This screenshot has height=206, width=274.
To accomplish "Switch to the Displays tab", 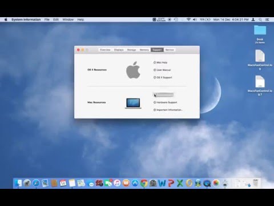I will [119, 50].
